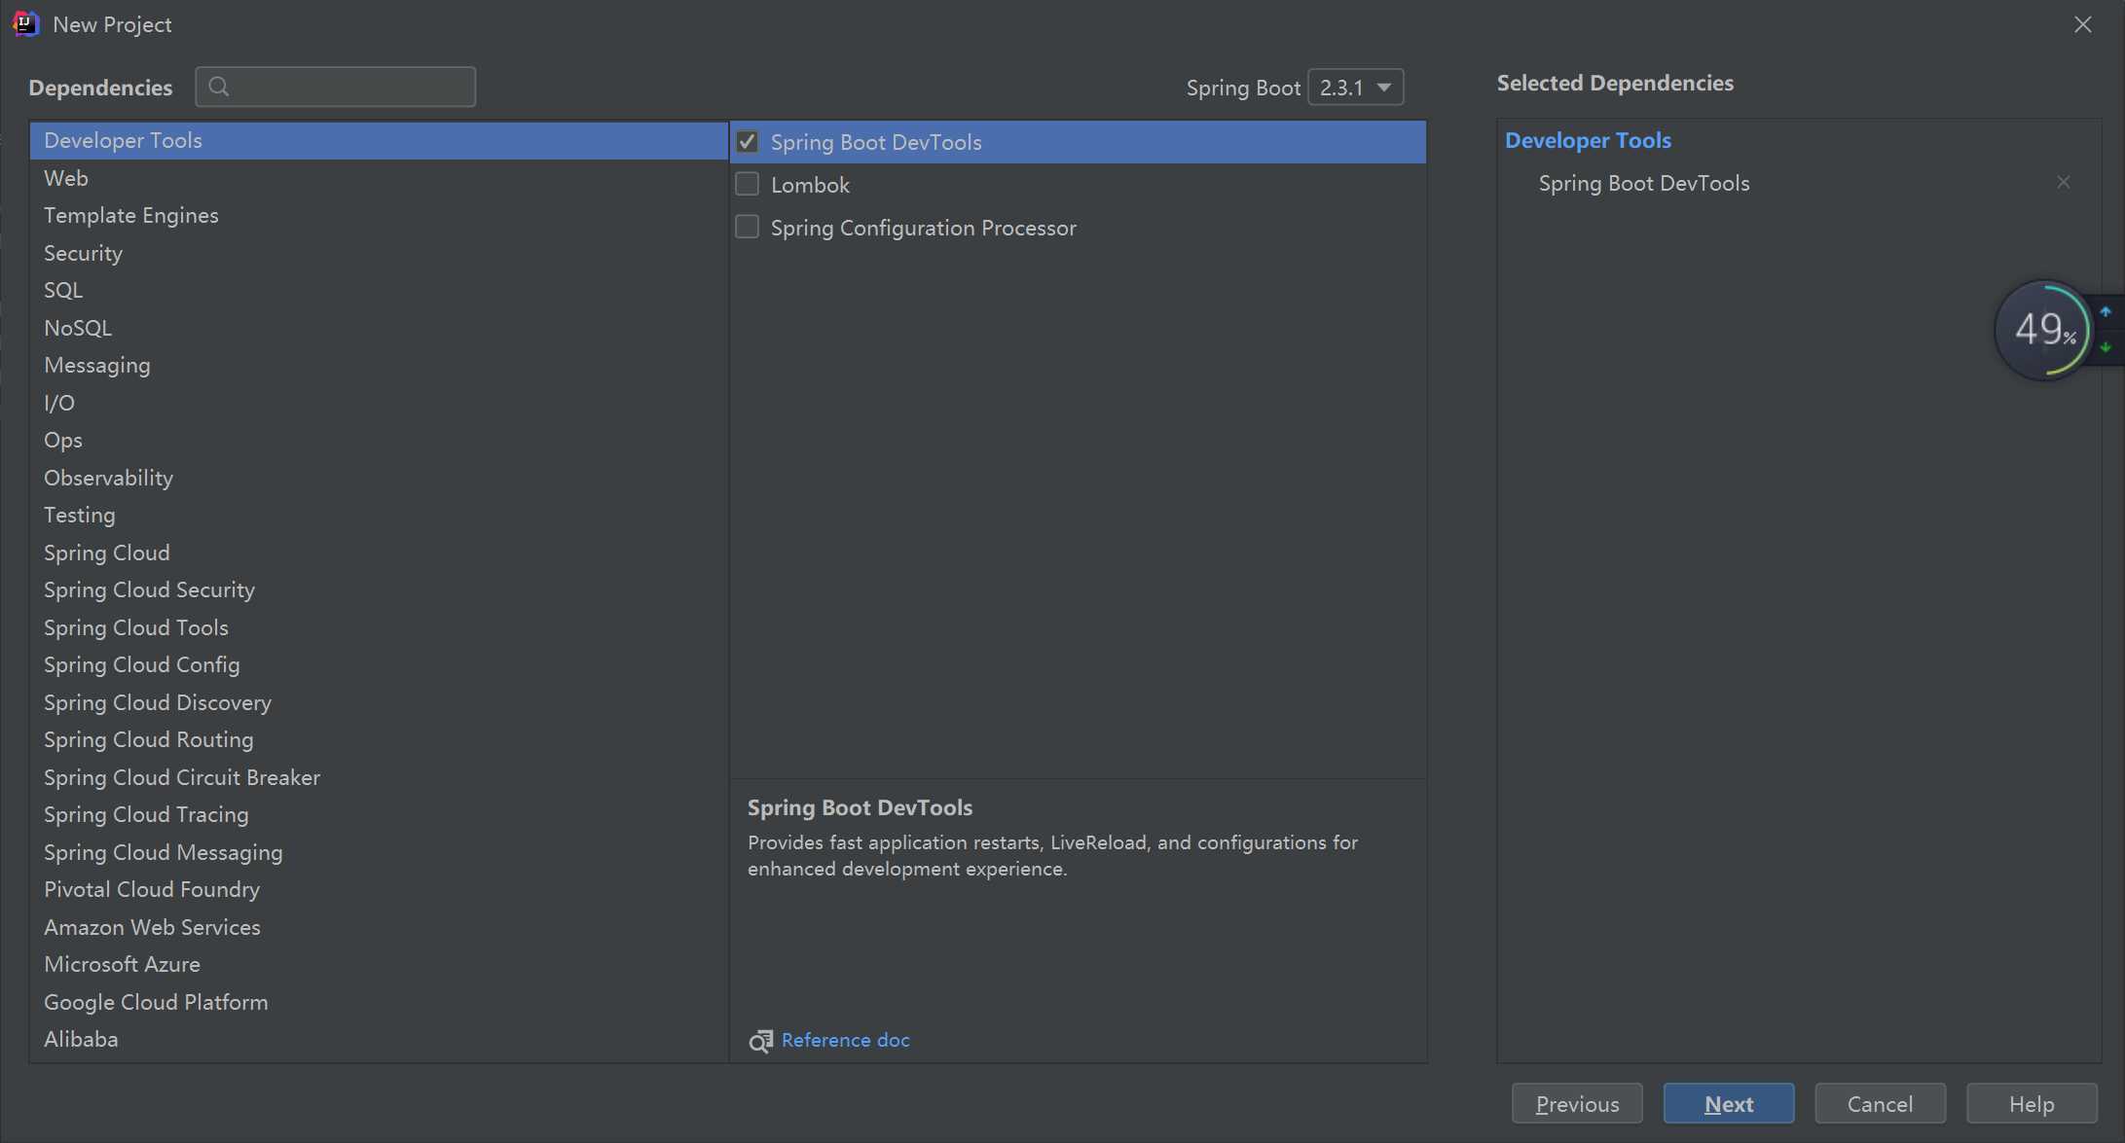Click Developer Tools heading in Selected Dependencies
2125x1143 pixels.
1588,140
